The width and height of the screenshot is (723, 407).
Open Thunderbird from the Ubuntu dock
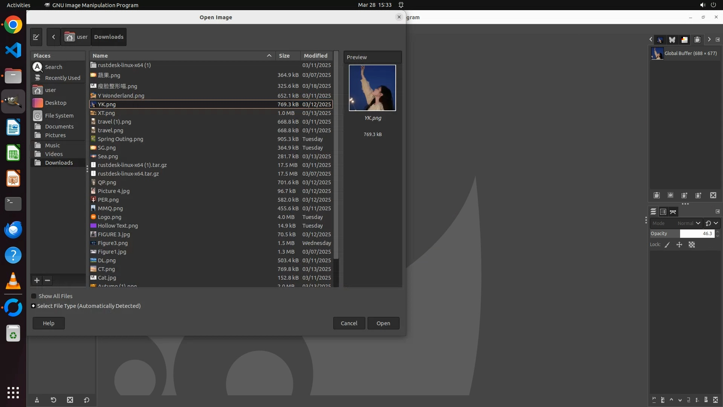coord(13,230)
